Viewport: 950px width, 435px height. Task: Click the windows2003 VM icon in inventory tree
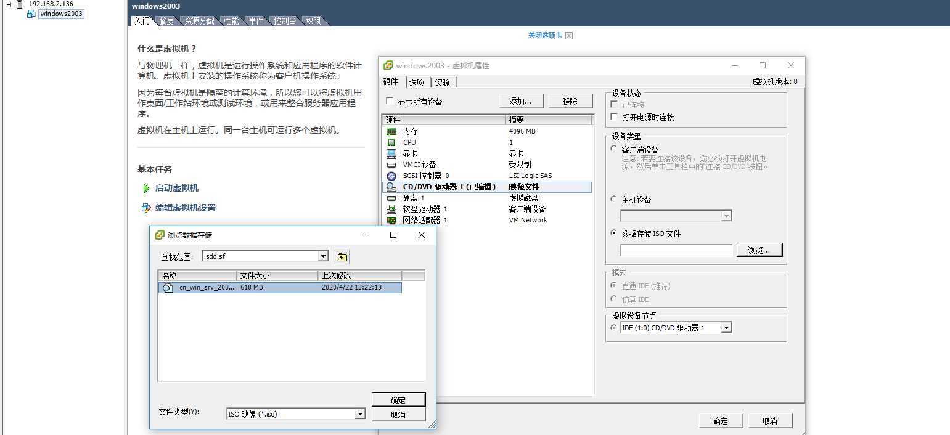pos(31,14)
